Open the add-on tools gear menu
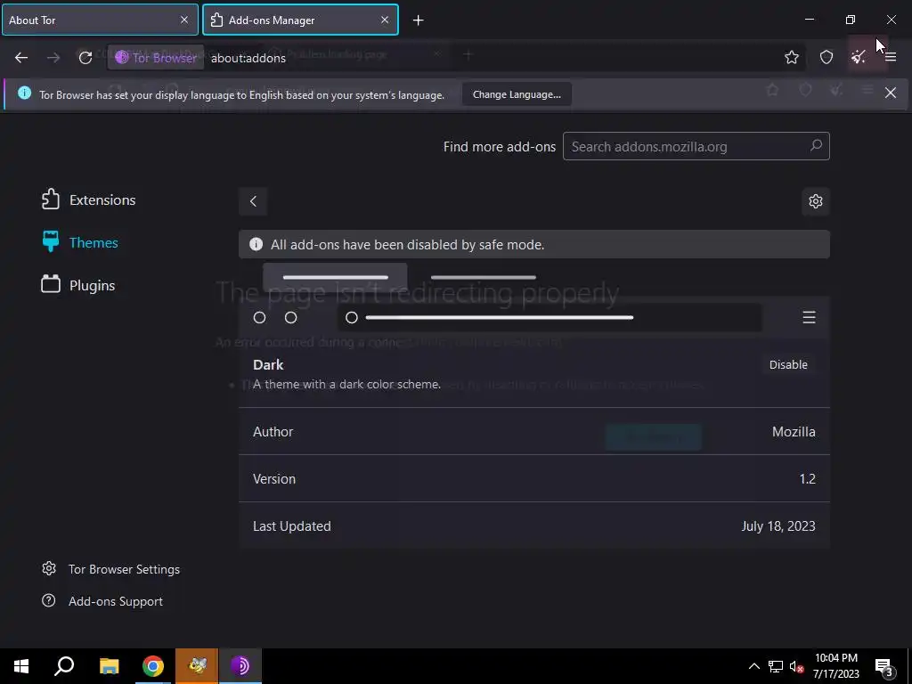The image size is (912, 684). (816, 201)
